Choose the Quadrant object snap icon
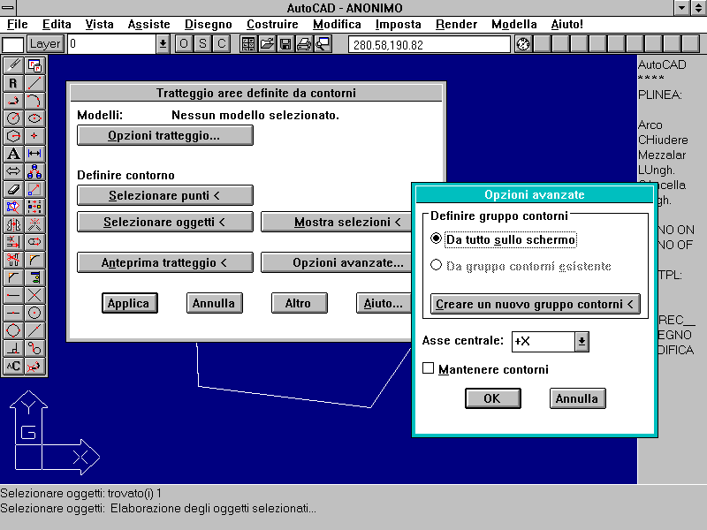The height and width of the screenshot is (530, 707). [13, 330]
